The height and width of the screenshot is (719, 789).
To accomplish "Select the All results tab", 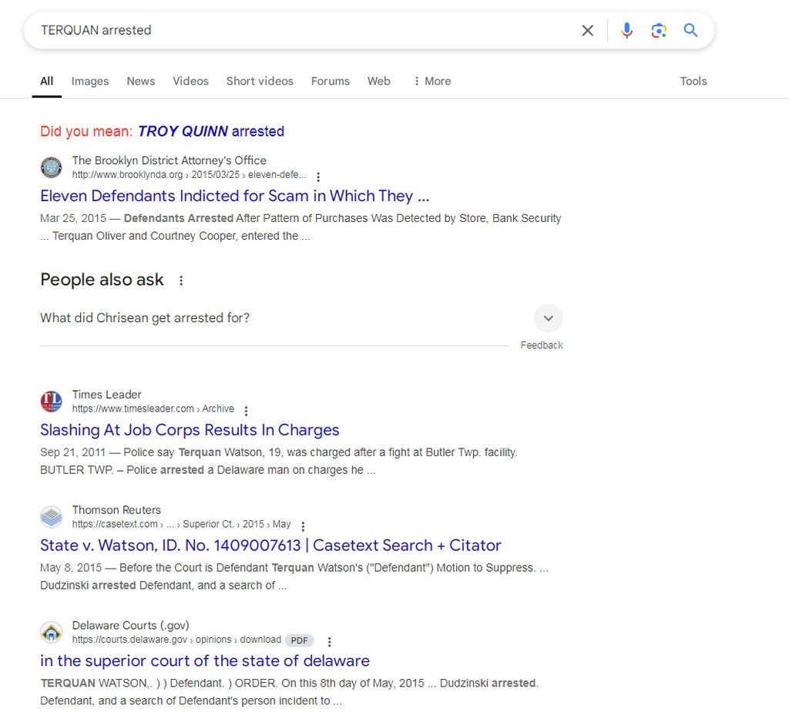I will click(x=47, y=81).
